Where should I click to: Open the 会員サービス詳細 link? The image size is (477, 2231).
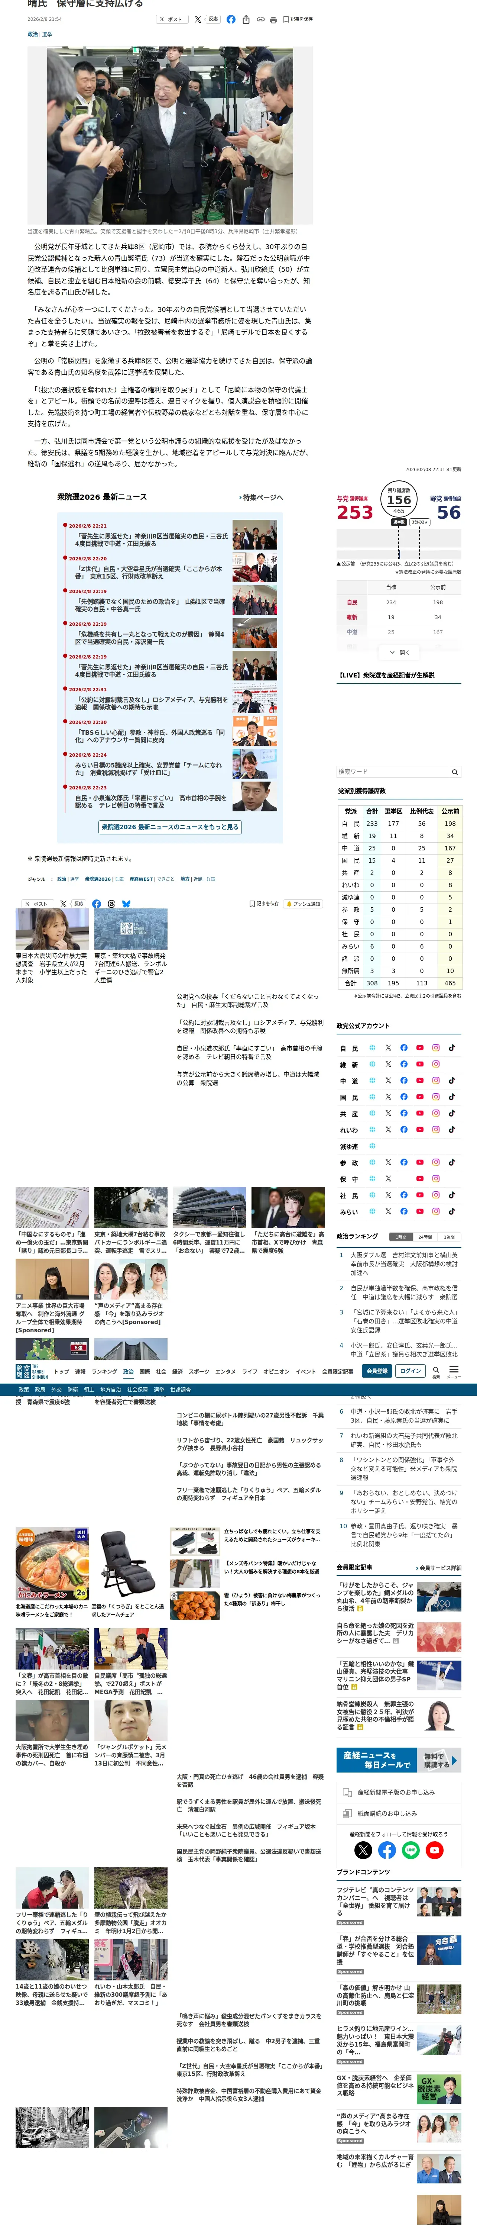click(439, 1568)
